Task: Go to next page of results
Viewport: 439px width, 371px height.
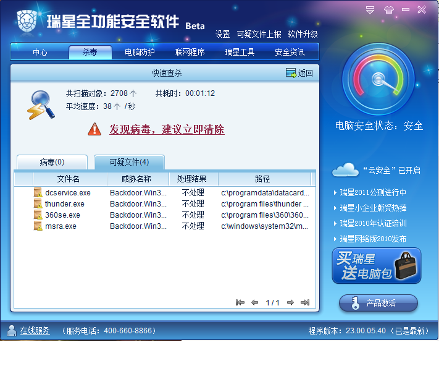Action: (x=290, y=302)
